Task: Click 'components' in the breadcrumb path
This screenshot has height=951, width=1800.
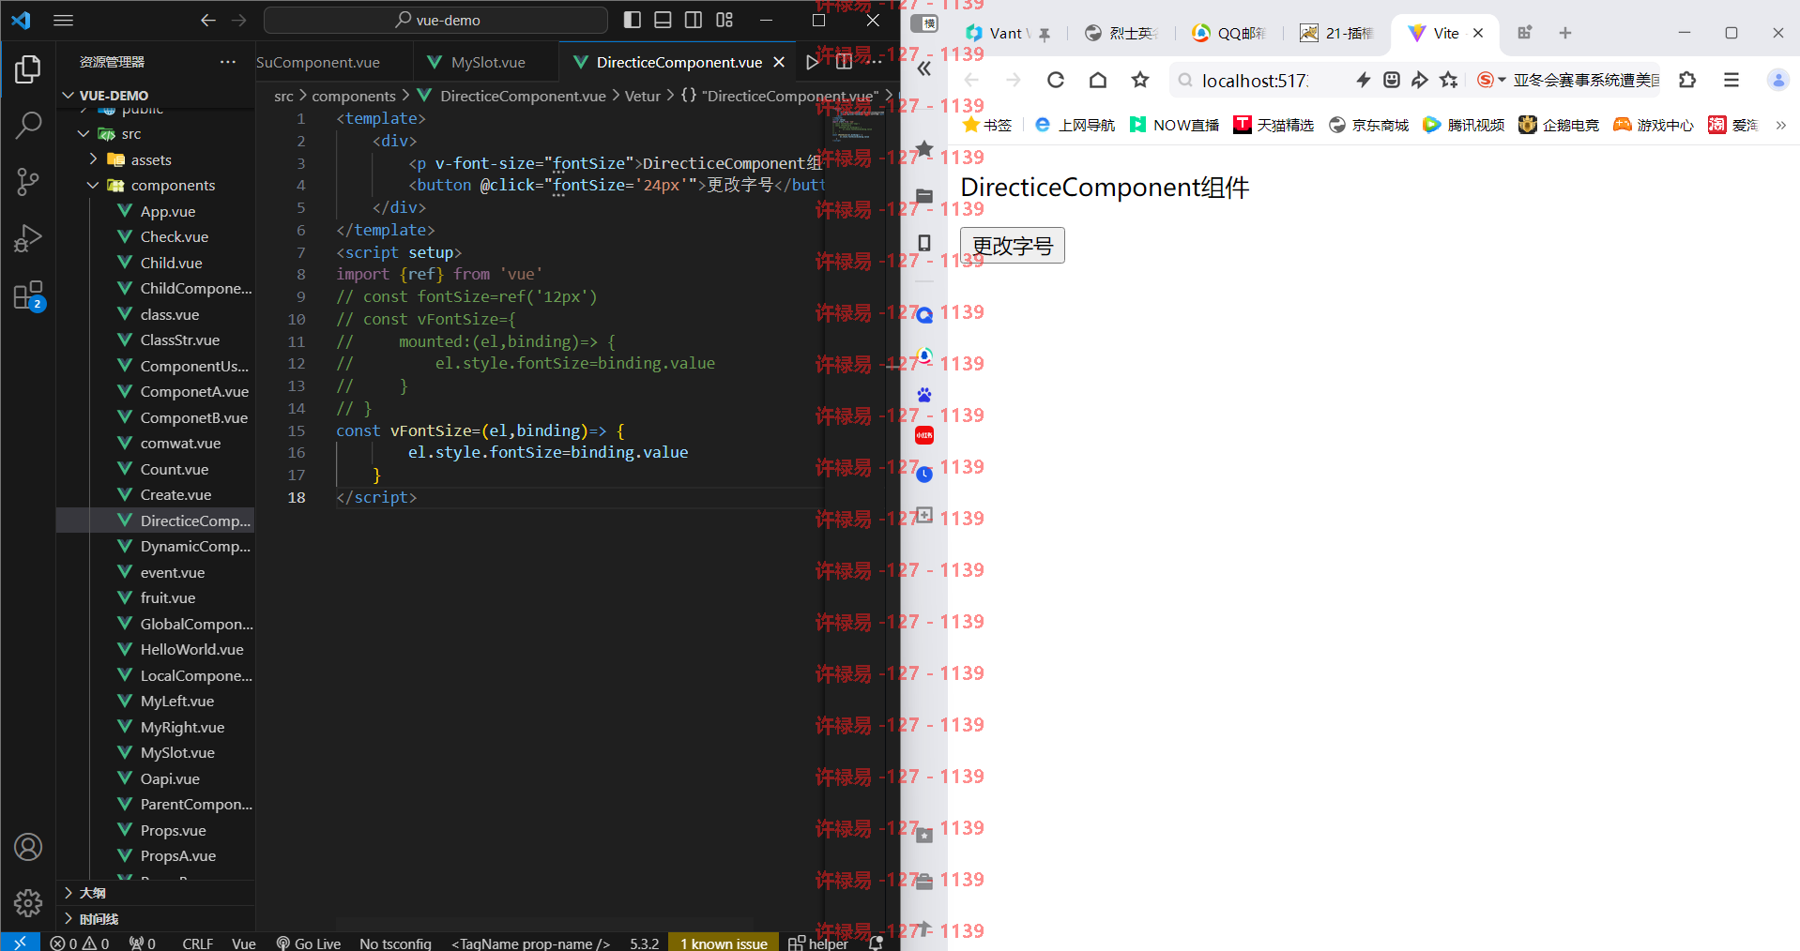Action: click(354, 96)
